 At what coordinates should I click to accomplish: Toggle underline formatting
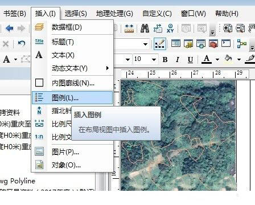(x=190, y=60)
